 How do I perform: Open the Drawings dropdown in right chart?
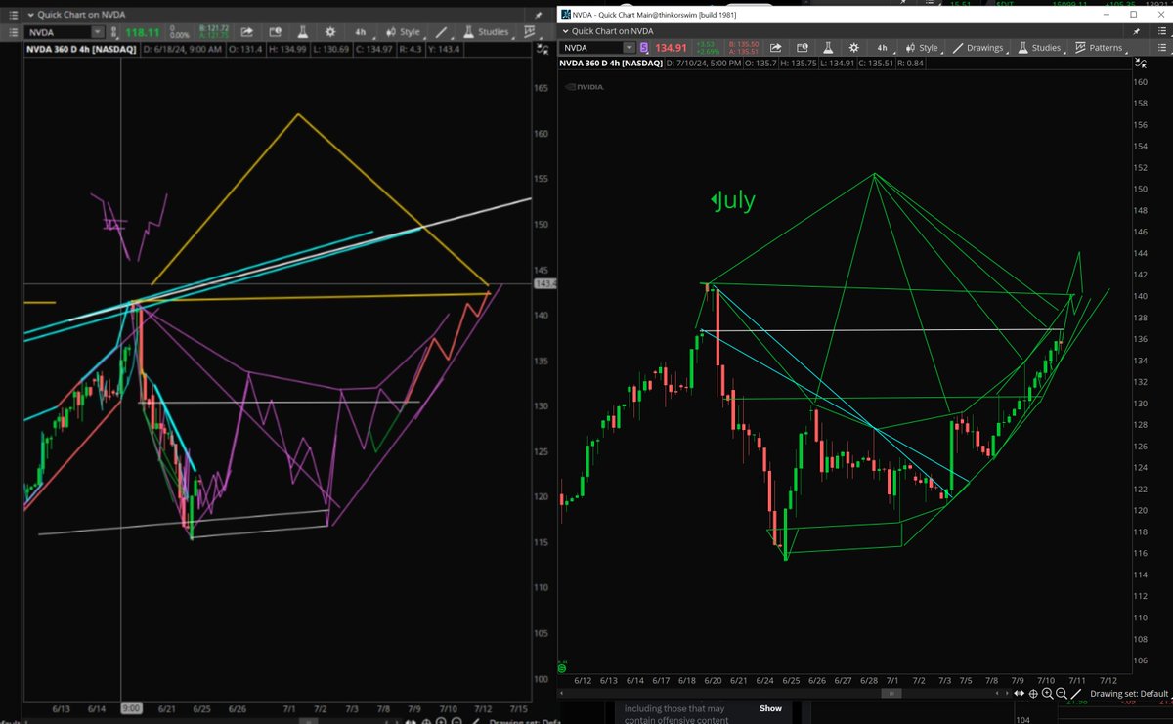pos(979,47)
